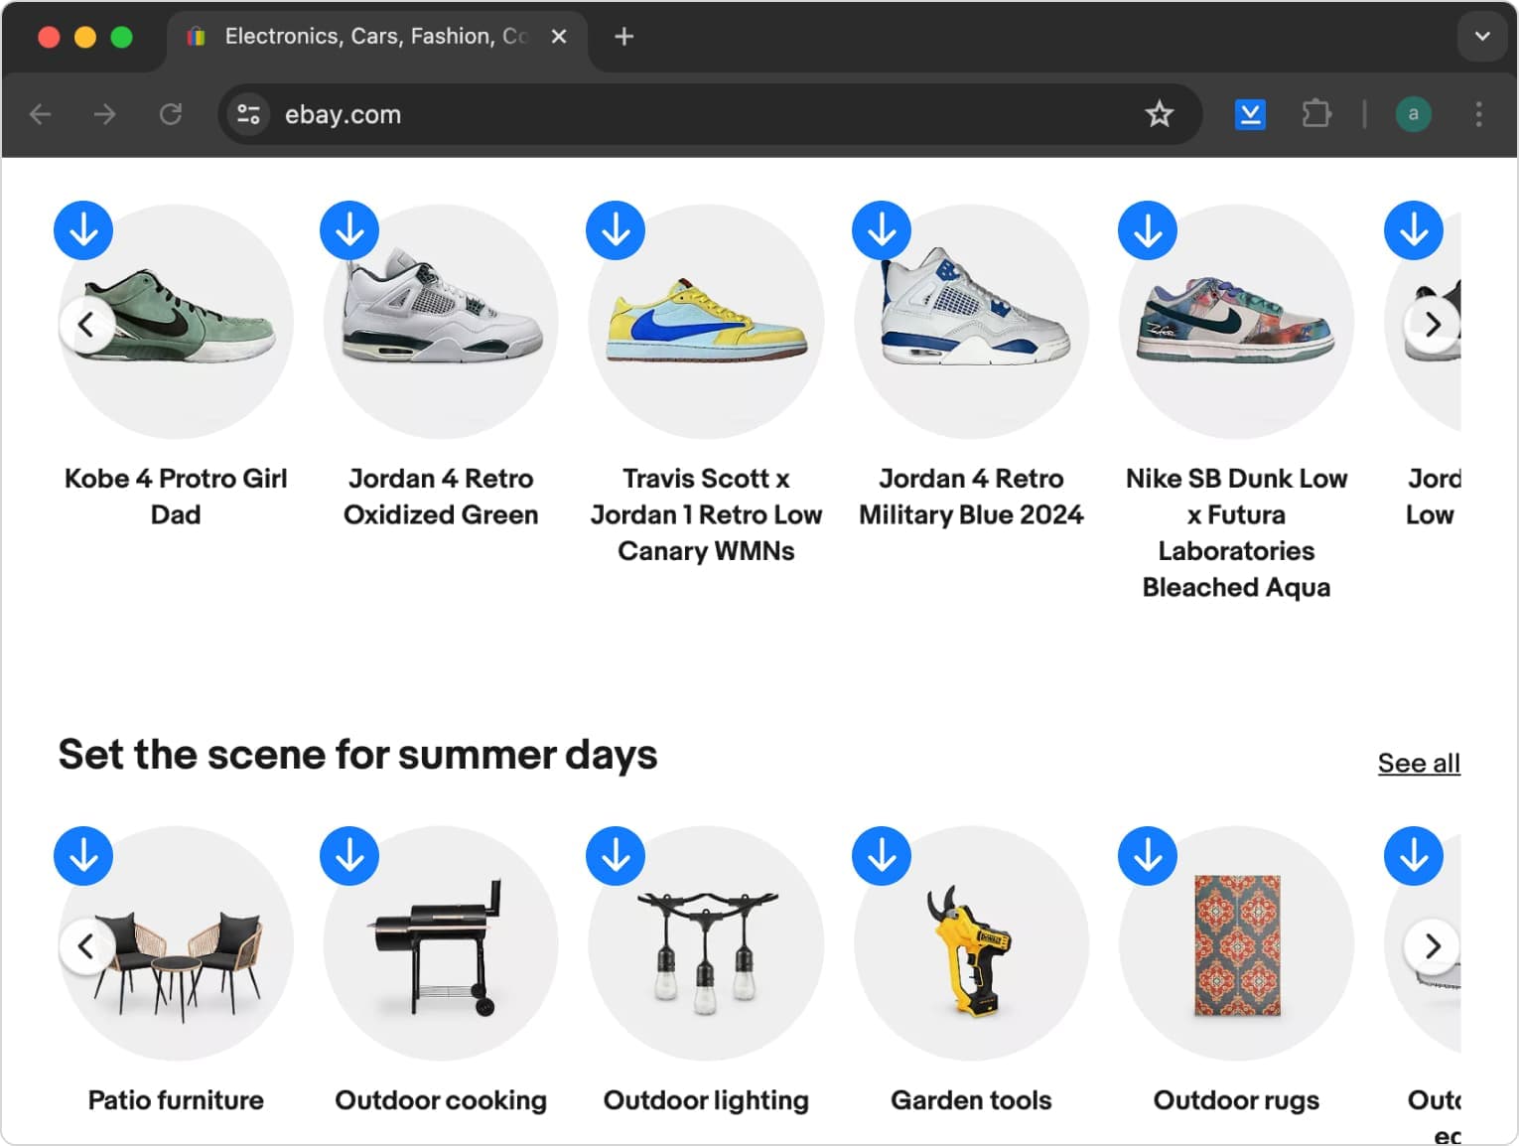The image size is (1519, 1146).
Task: Advance the summer days carousel right
Action: pos(1432,946)
